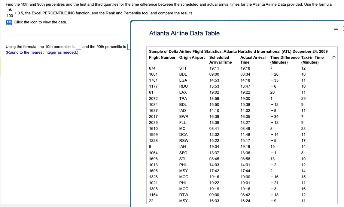Click the Taxi-in Time value 29 for flight 2072
The width and height of the screenshot is (344, 207).
(303, 98)
